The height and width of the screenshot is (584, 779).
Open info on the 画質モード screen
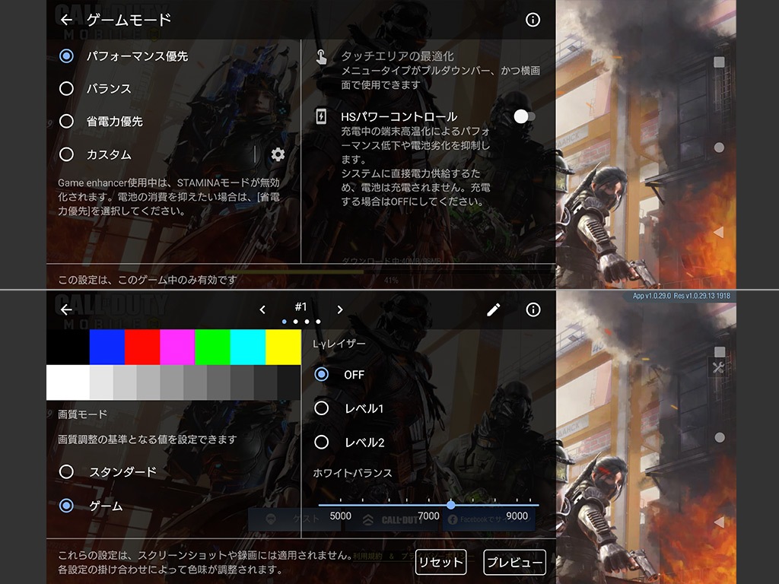click(533, 310)
